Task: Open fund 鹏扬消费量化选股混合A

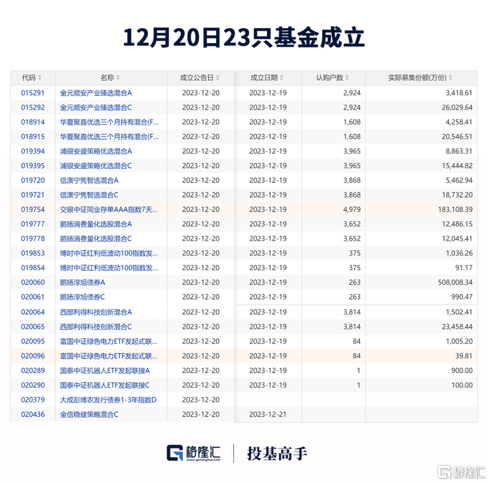Action: click(96, 224)
